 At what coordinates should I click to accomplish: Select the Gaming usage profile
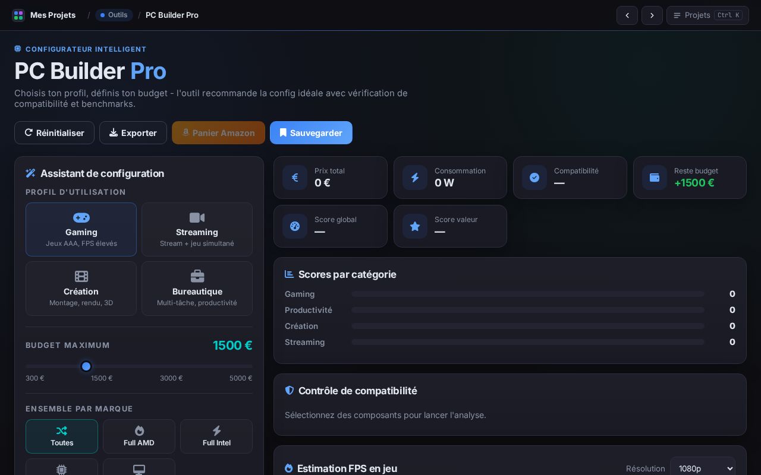tap(81, 229)
